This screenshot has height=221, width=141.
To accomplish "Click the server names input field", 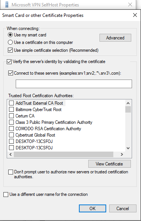I will coord(74,84).
